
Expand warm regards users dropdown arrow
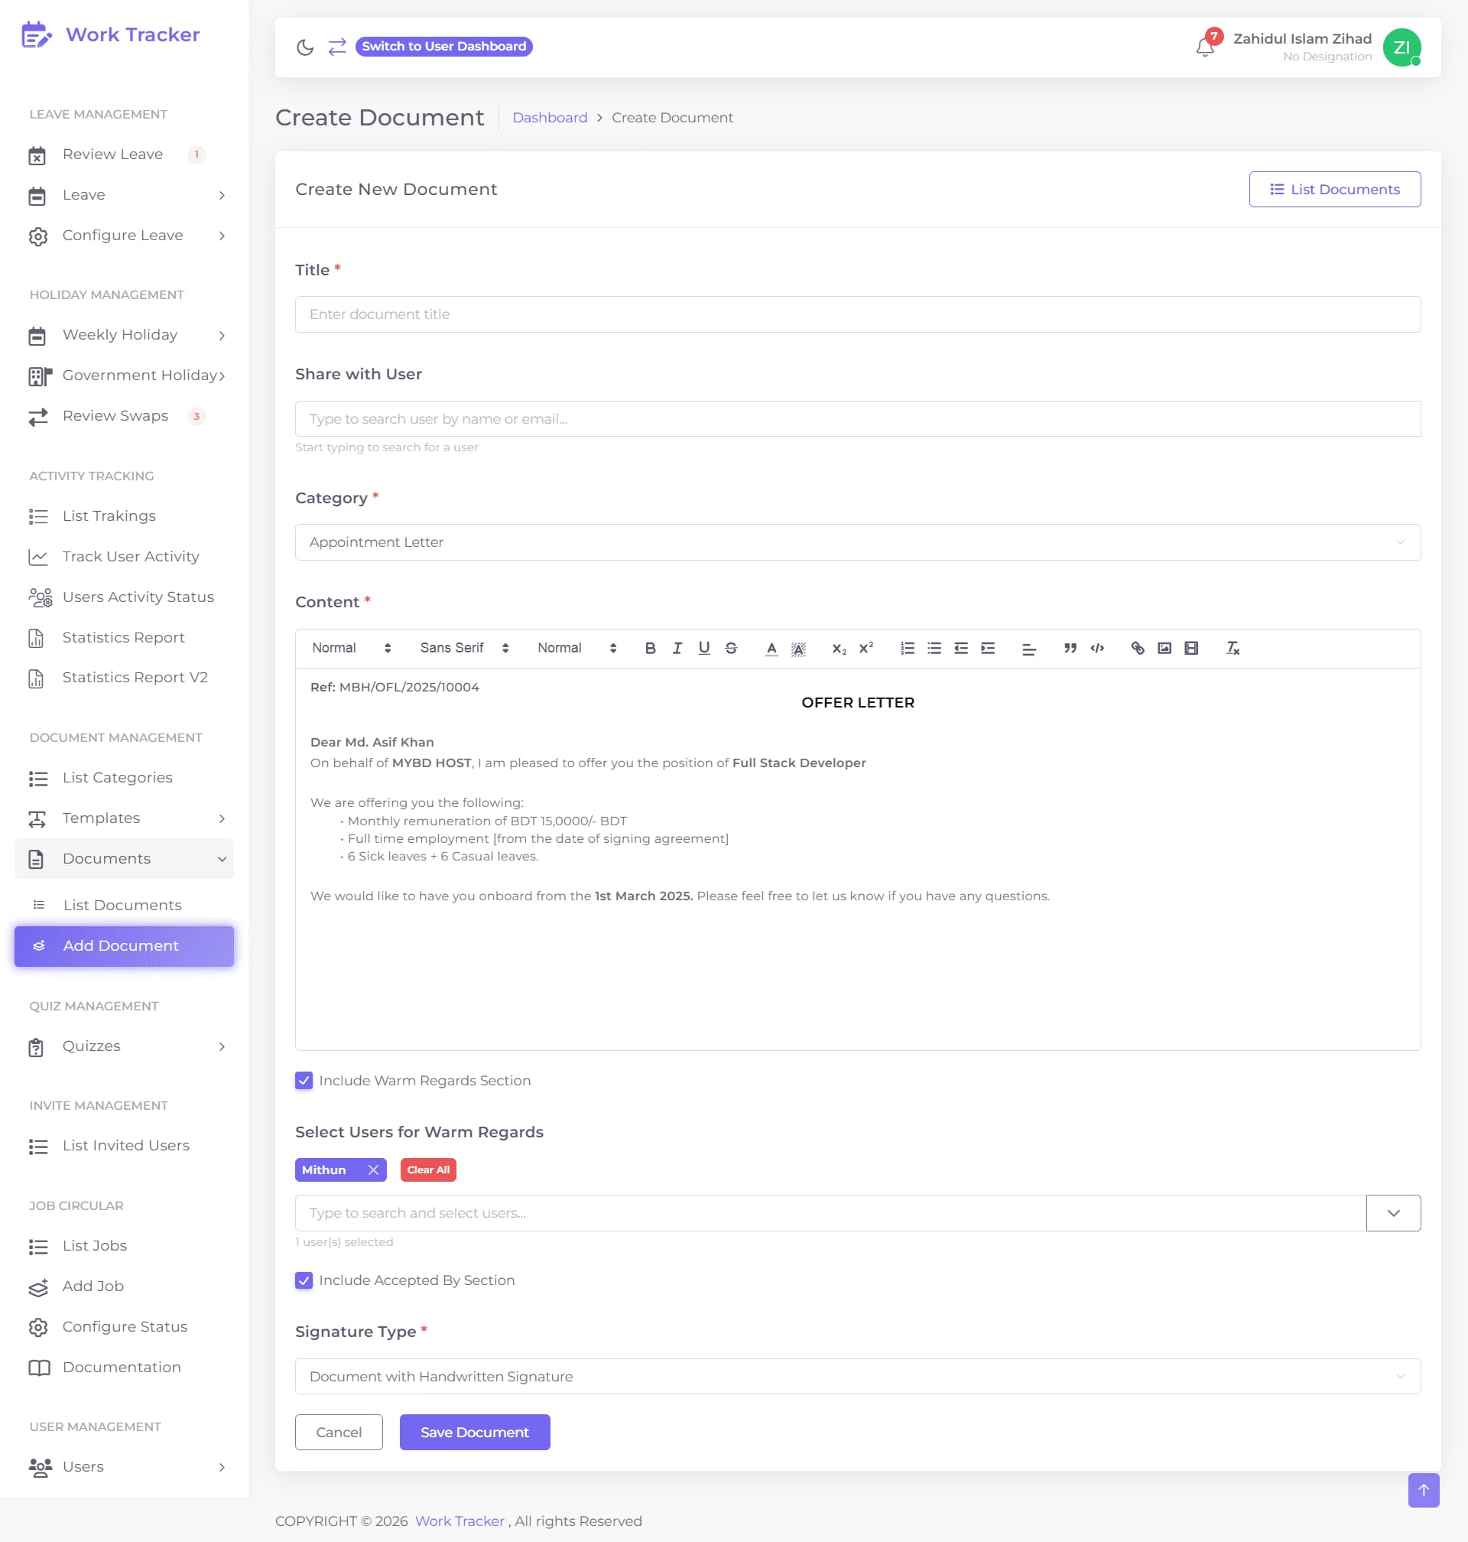[x=1393, y=1212]
